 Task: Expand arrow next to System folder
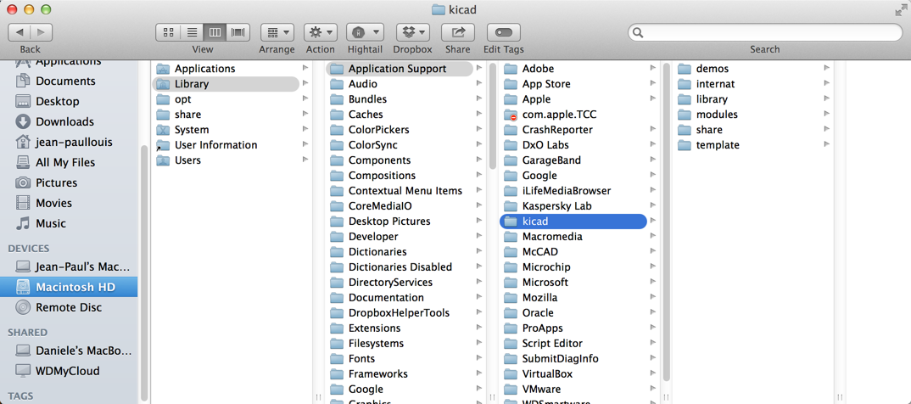[305, 130]
